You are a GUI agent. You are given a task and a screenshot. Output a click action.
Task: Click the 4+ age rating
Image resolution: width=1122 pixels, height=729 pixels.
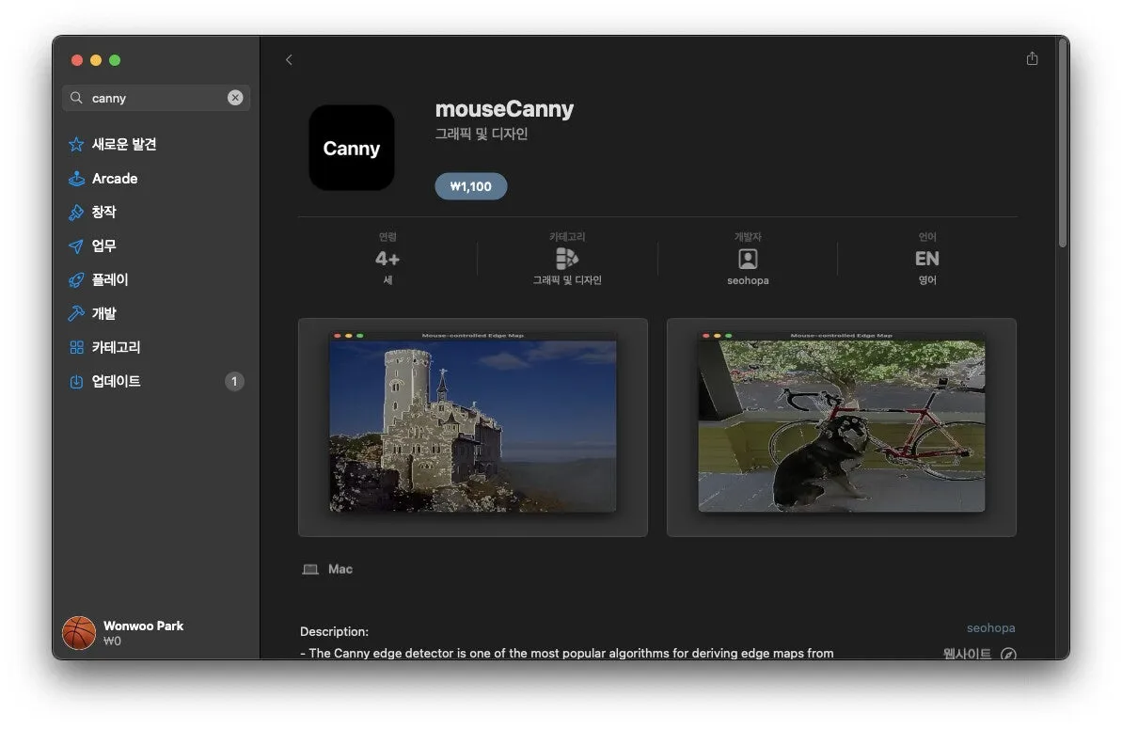tap(387, 259)
